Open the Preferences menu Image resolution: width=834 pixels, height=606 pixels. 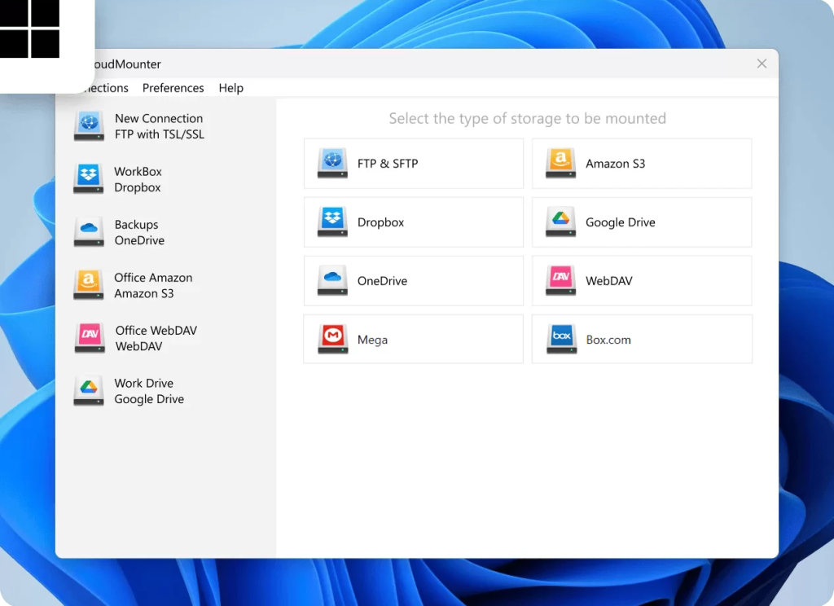[173, 88]
